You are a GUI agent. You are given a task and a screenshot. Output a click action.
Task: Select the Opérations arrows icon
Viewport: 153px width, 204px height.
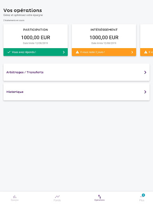click(x=100, y=196)
